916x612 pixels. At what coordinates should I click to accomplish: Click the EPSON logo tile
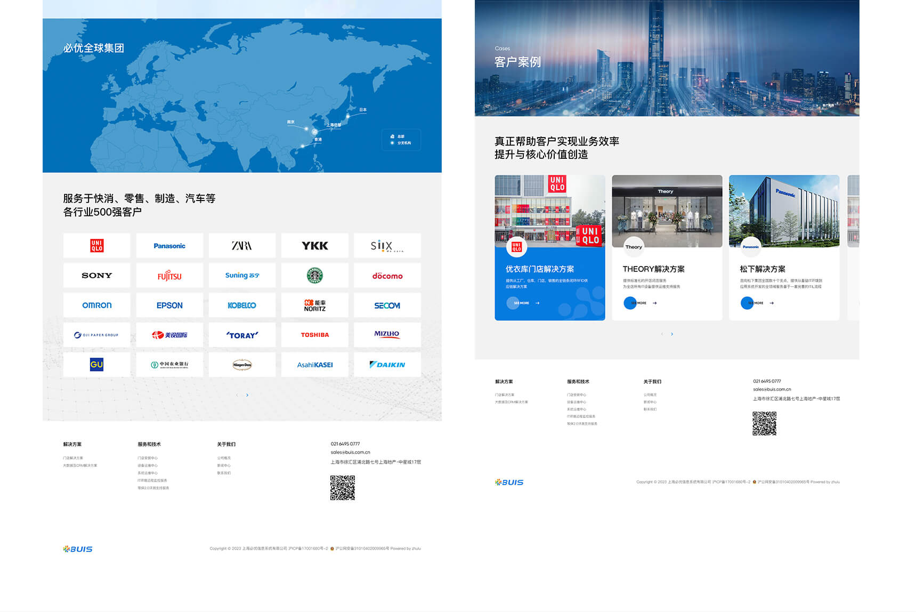point(169,305)
